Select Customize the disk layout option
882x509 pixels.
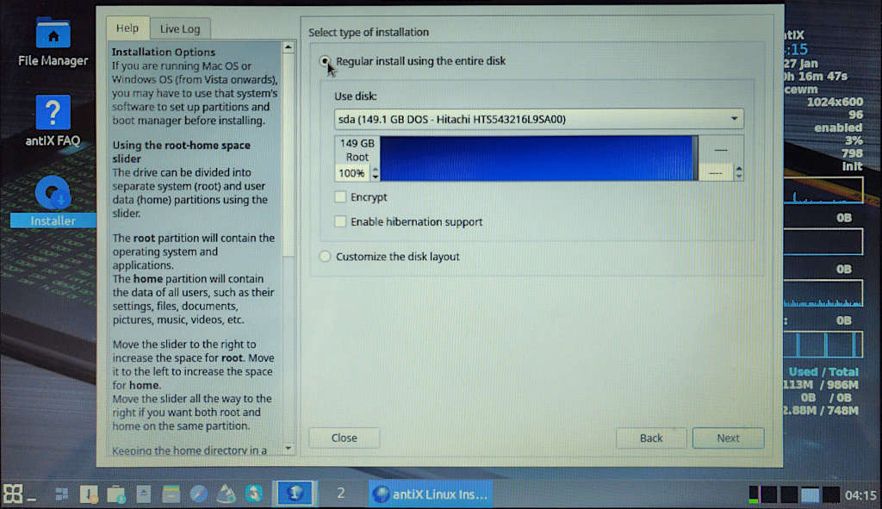point(325,257)
